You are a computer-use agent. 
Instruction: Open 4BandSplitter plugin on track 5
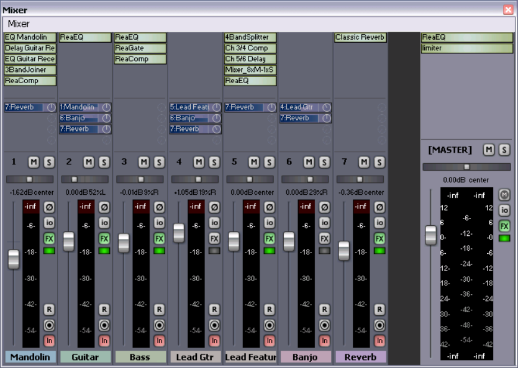point(250,37)
